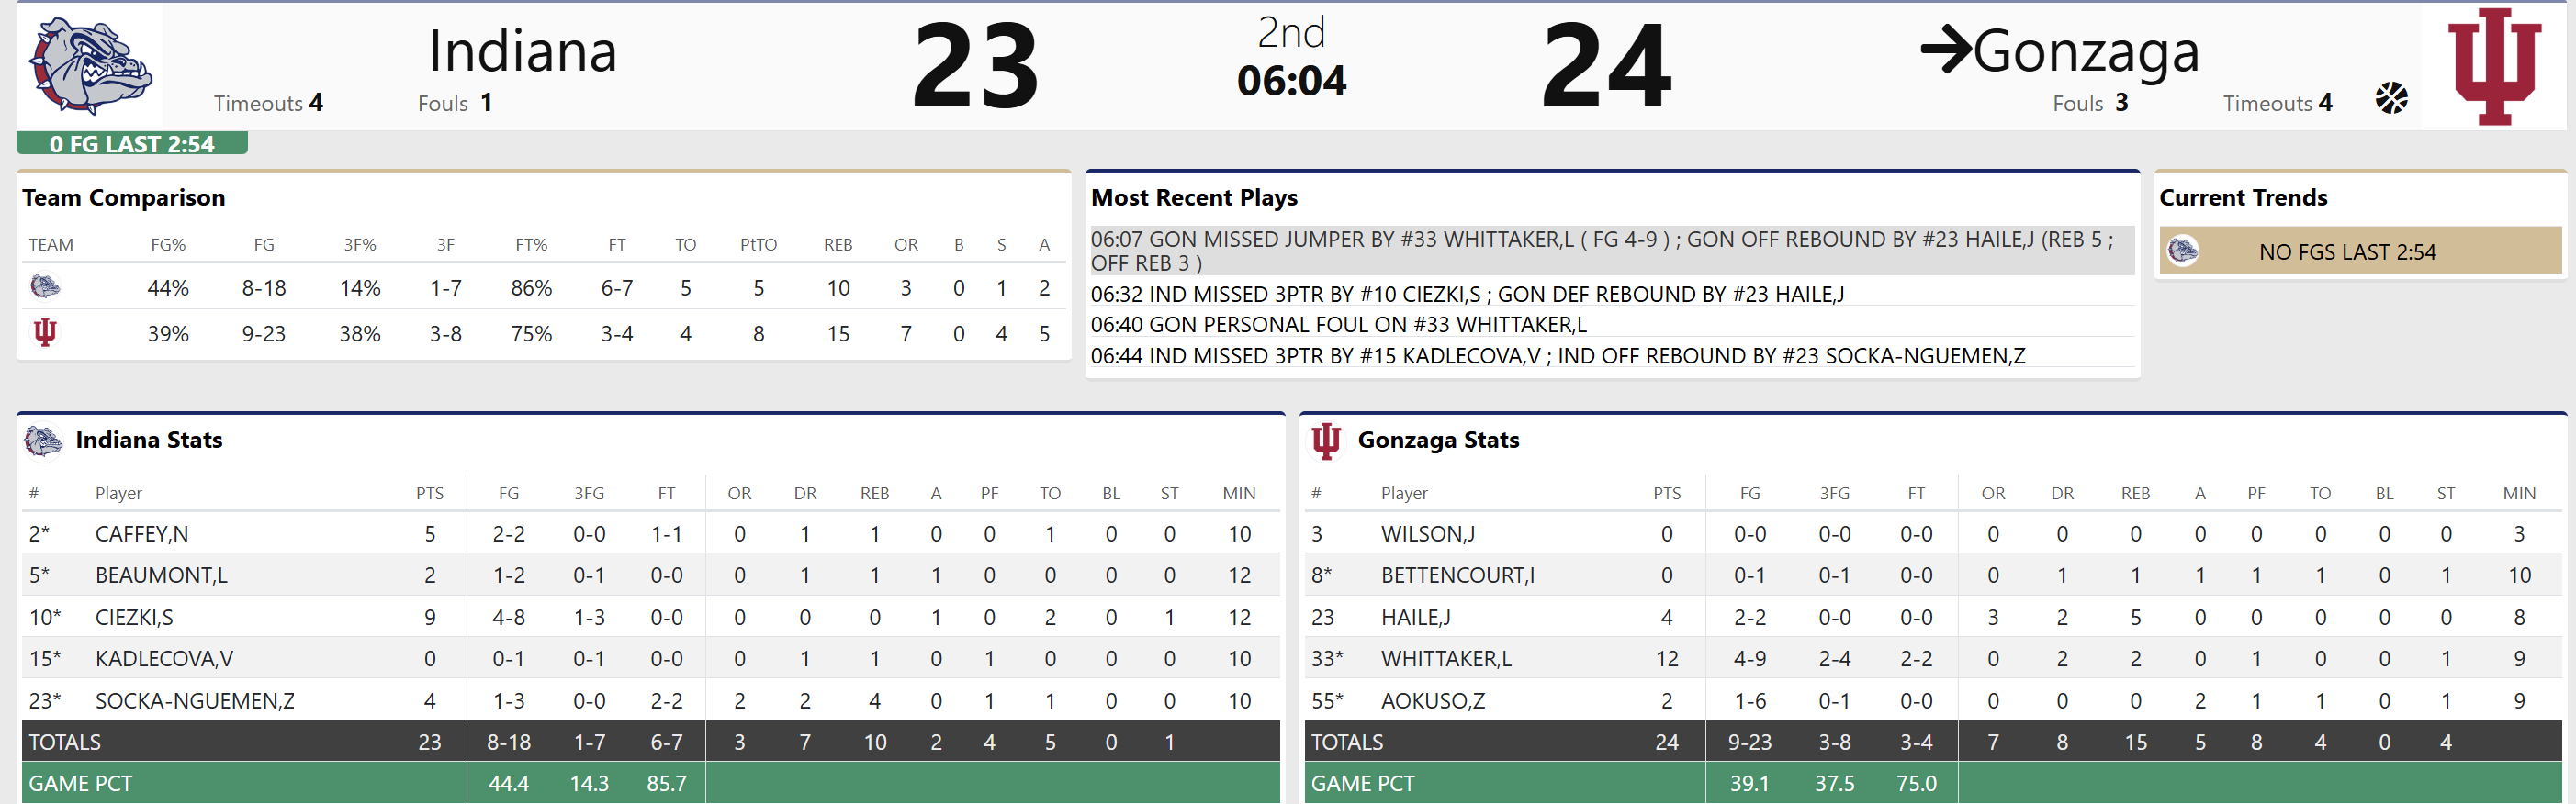Image resolution: width=2576 pixels, height=804 pixels.
Task: Click the IU icon in Team Comparison row
Action: pyautogui.click(x=45, y=333)
